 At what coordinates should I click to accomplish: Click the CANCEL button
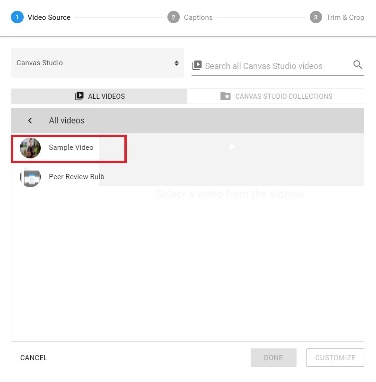click(34, 357)
